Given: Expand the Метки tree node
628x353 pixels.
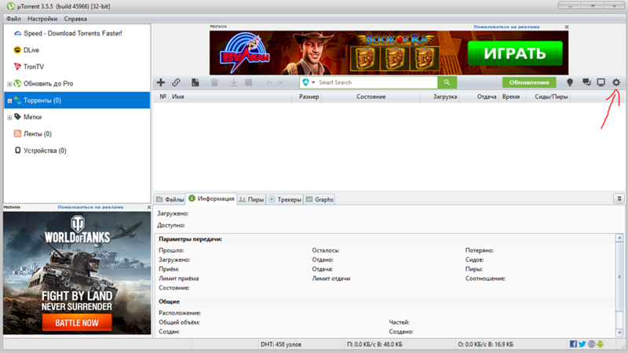Looking at the screenshot, I should click(9, 117).
